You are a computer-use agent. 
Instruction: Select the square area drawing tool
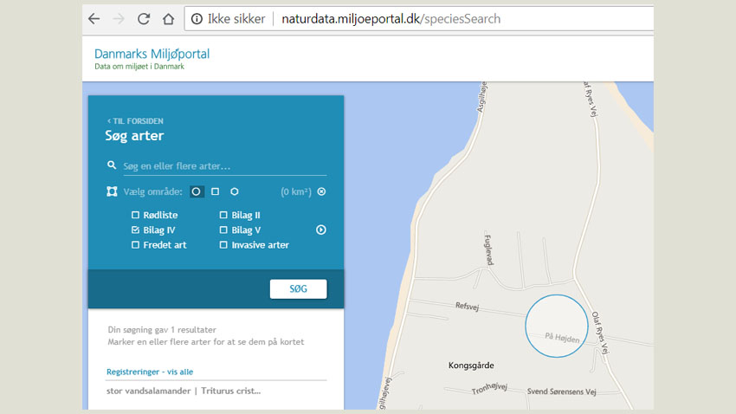click(x=216, y=191)
